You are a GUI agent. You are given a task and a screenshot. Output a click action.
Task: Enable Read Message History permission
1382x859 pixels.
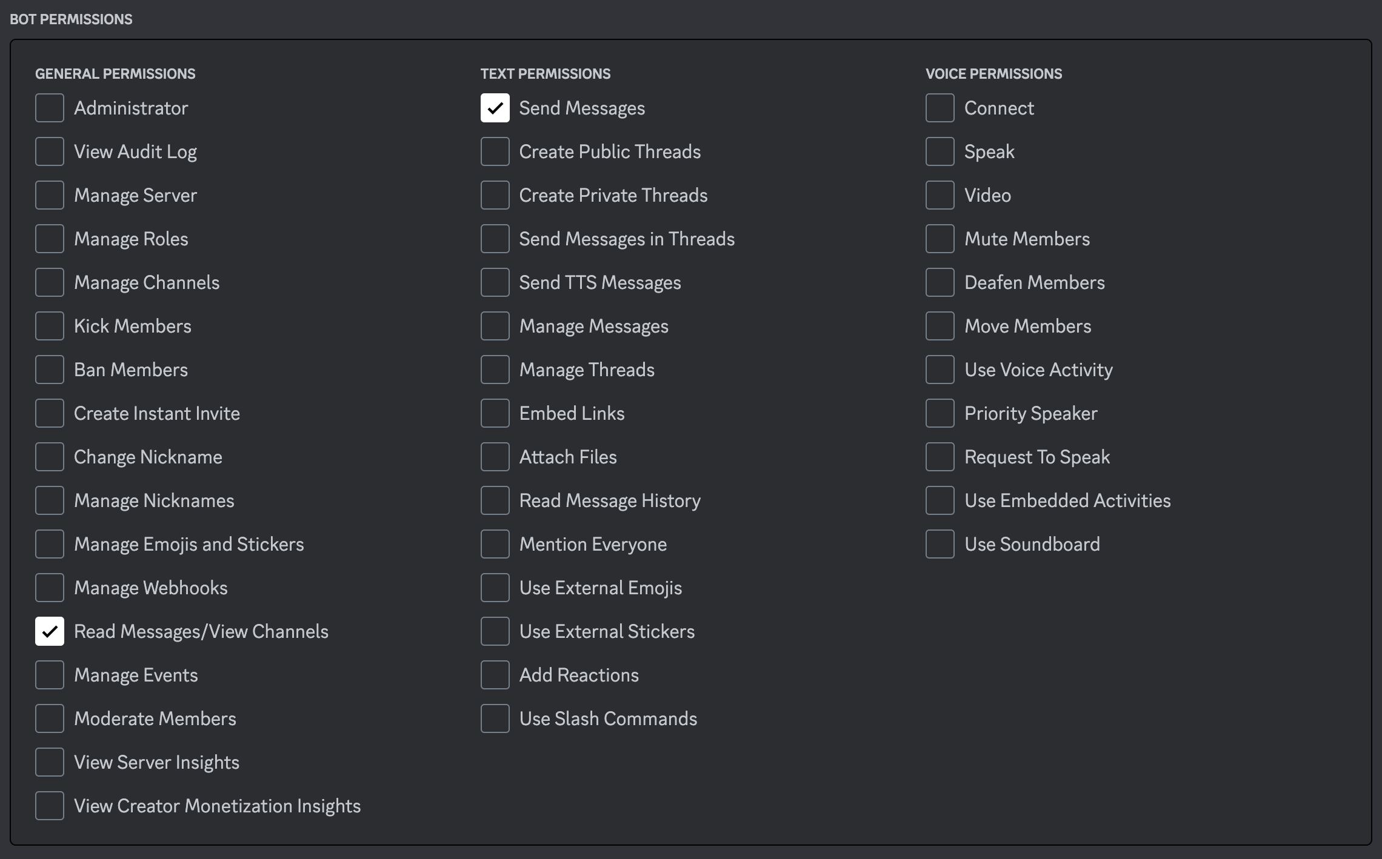click(x=495, y=500)
